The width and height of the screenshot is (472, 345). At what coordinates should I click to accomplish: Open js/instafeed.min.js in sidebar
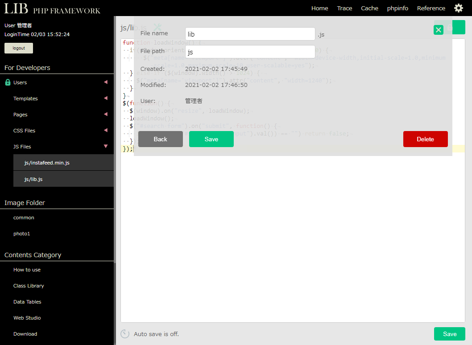pos(47,163)
